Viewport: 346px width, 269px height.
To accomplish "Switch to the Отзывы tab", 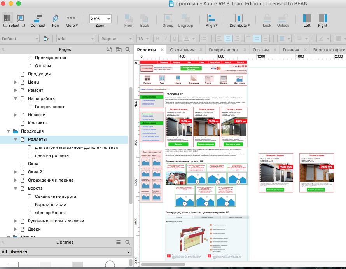I will click(260, 50).
